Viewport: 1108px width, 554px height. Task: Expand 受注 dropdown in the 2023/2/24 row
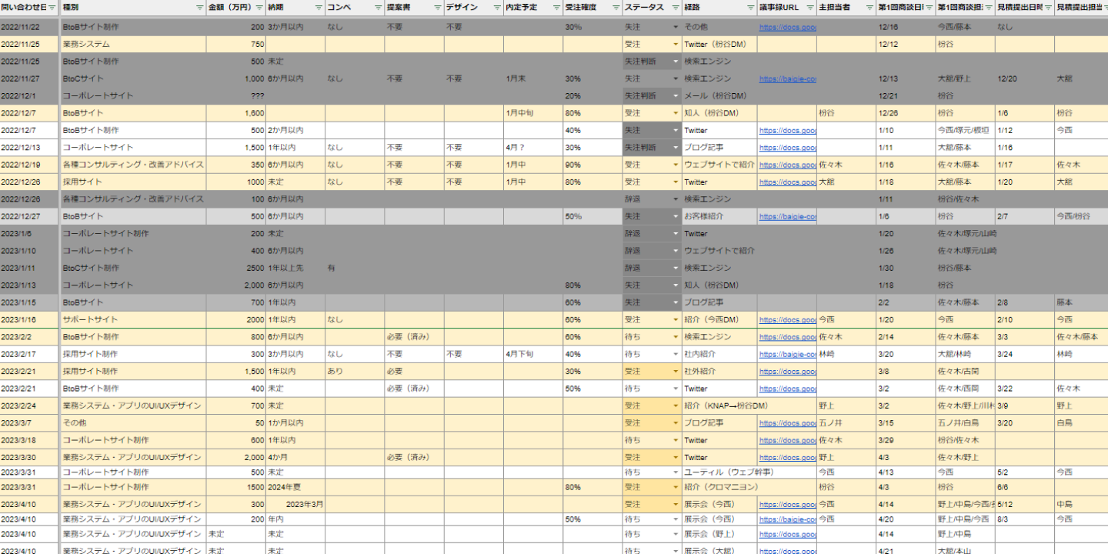(x=676, y=405)
